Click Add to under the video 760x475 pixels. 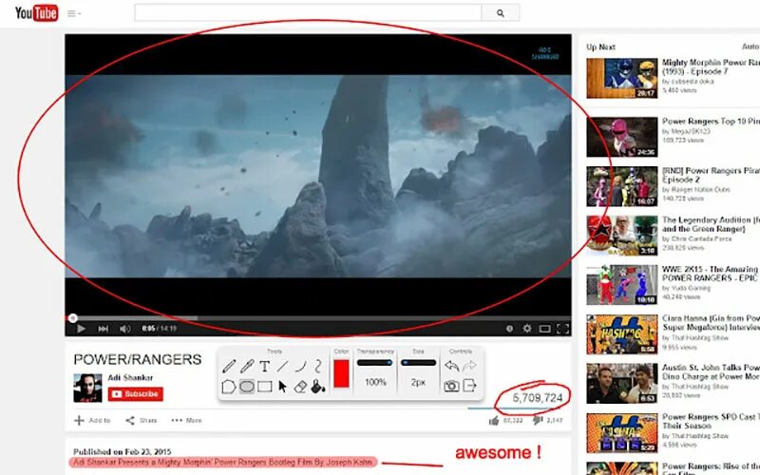point(92,420)
